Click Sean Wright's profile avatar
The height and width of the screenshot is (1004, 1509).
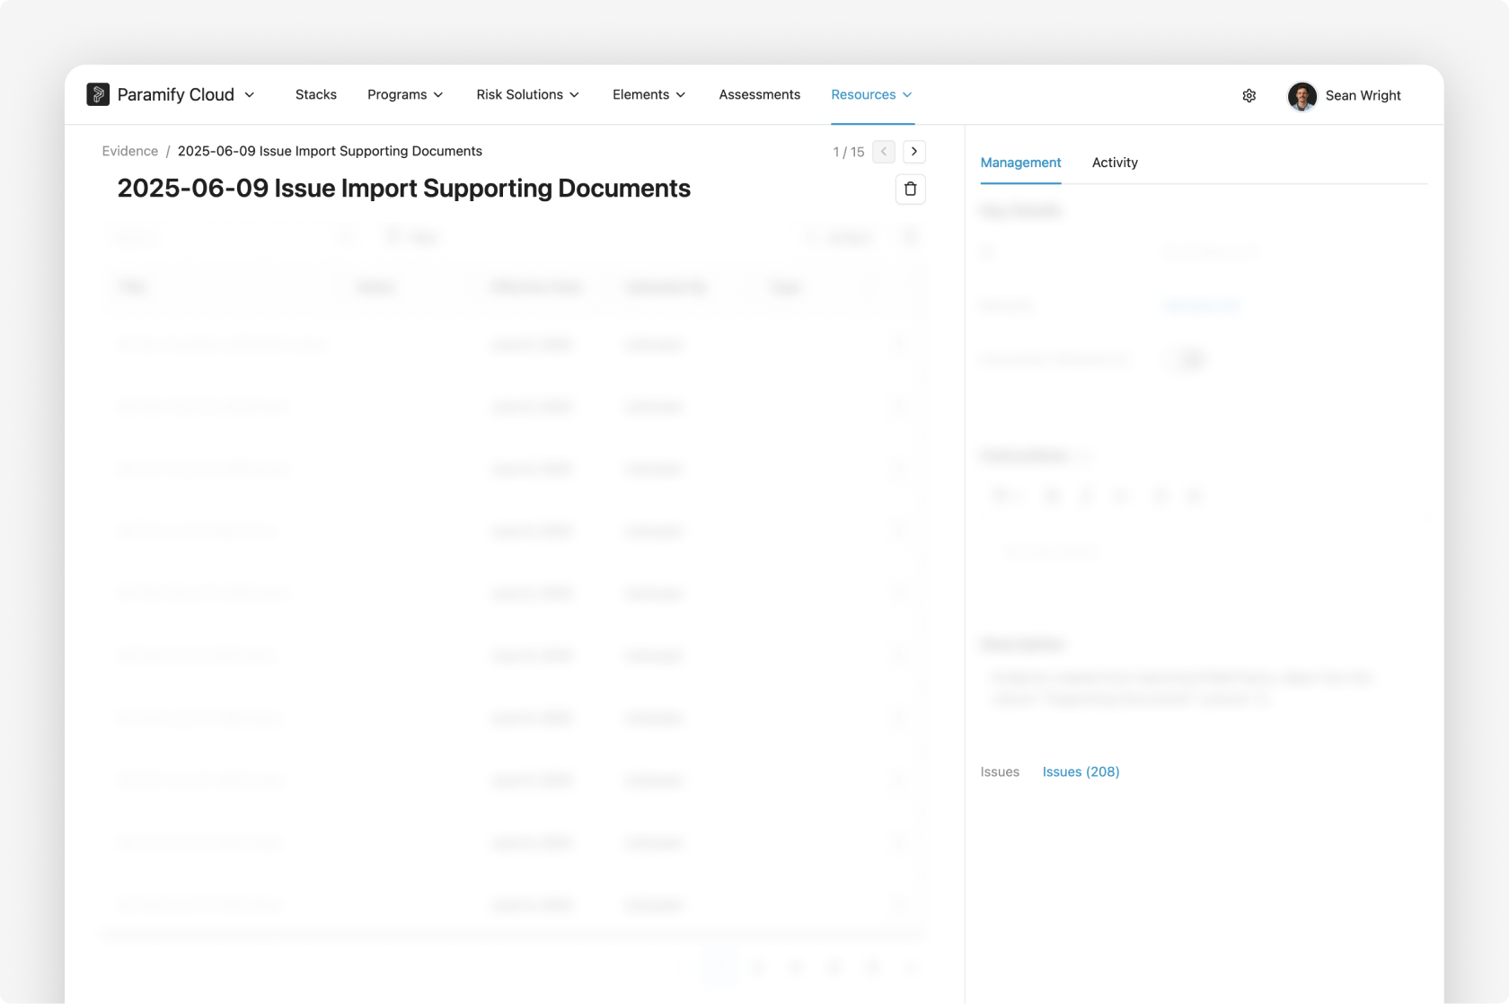(1302, 95)
